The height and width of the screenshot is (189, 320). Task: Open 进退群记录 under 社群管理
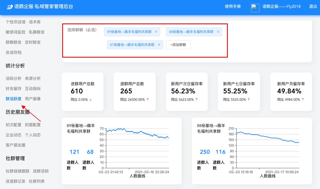pyautogui.click(x=16, y=181)
